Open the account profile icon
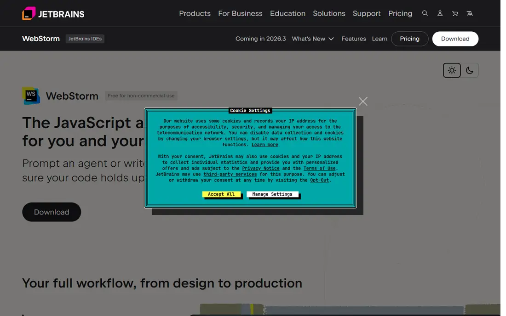This screenshot has height=316, width=506. point(440,13)
